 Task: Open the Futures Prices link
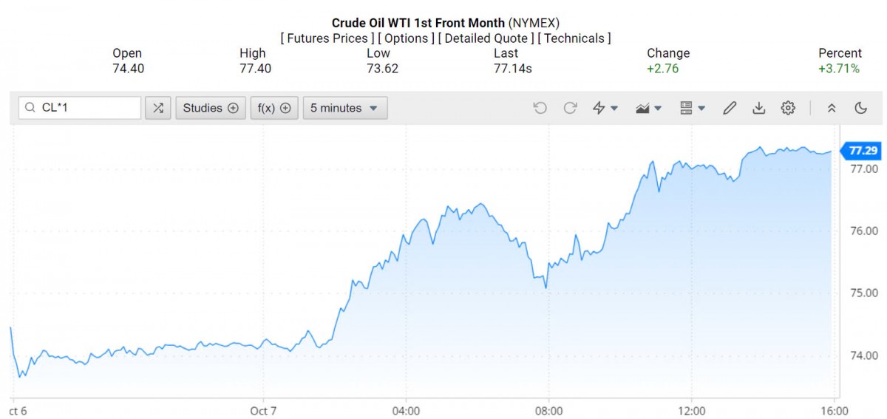click(x=327, y=38)
